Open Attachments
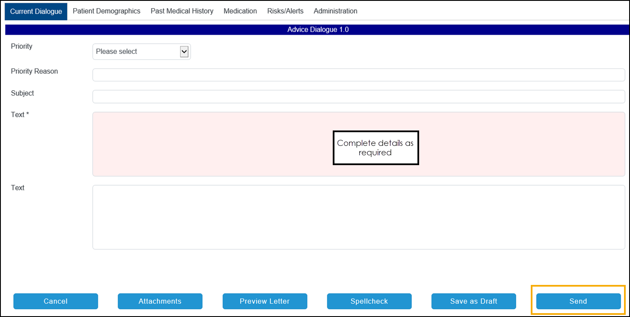The width and height of the screenshot is (630, 317). pos(160,301)
